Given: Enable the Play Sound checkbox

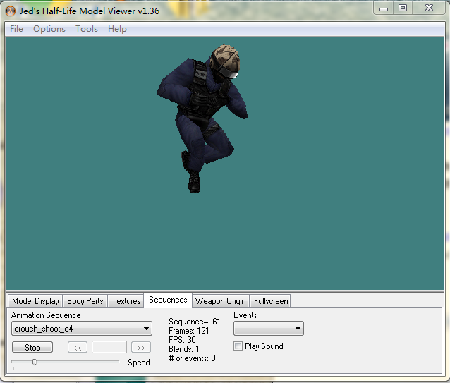Looking at the screenshot, I should click(238, 346).
